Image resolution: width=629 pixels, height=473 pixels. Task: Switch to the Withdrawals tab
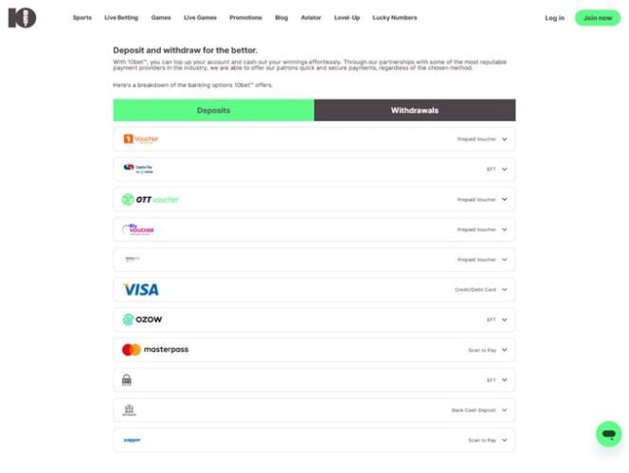pyautogui.click(x=415, y=110)
